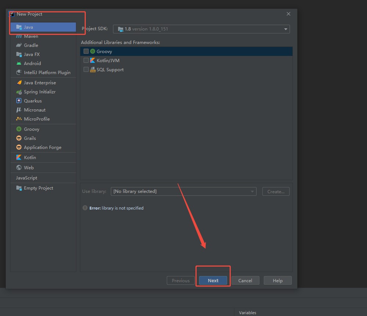Screen dimensions: 367x316
Task: Close the New Project dialog
Action: coord(288,14)
